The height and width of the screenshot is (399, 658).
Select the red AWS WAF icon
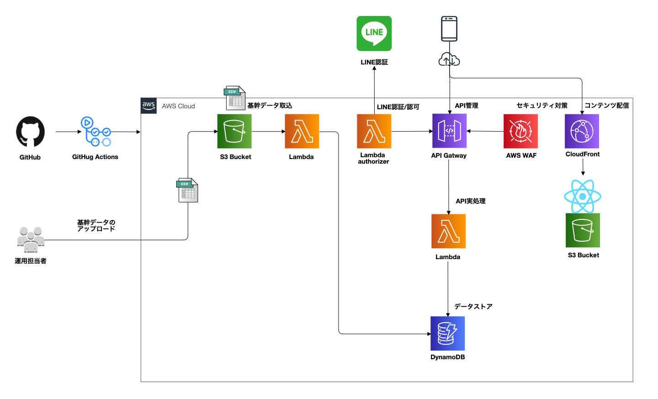point(520,132)
